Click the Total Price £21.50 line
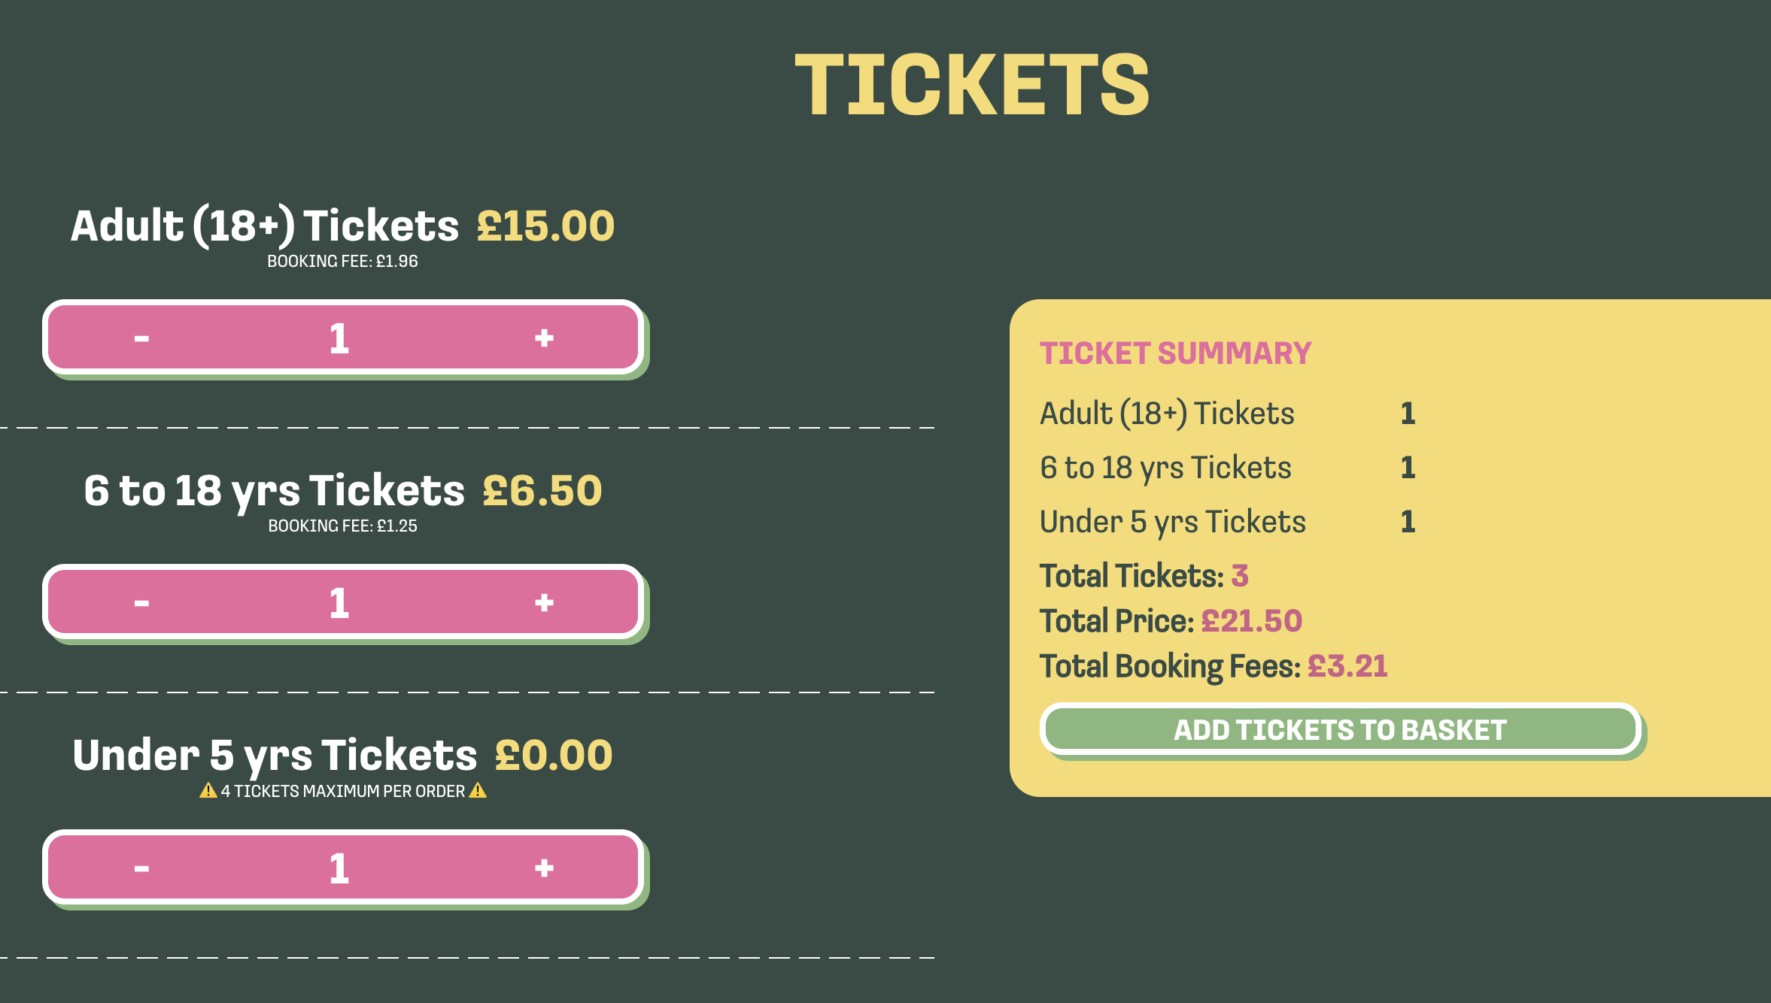The width and height of the screenshot is (1771, 1003). tap(1171, 621)
